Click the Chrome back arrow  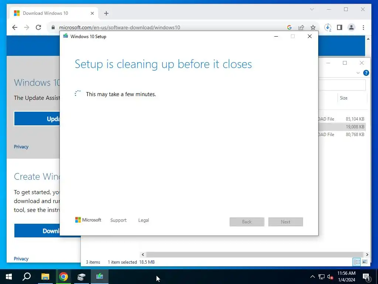pos(15,27)
